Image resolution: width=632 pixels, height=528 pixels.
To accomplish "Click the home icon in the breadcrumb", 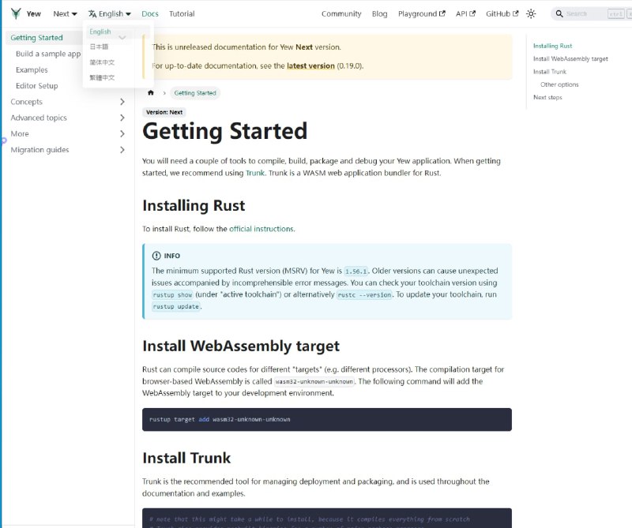I will tap(150, 92).
